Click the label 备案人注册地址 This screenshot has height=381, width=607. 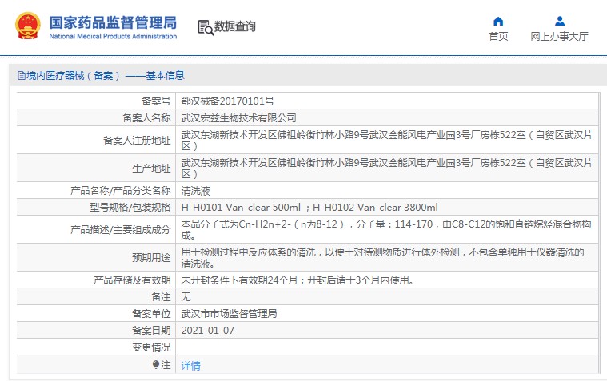tap(137, 141)
